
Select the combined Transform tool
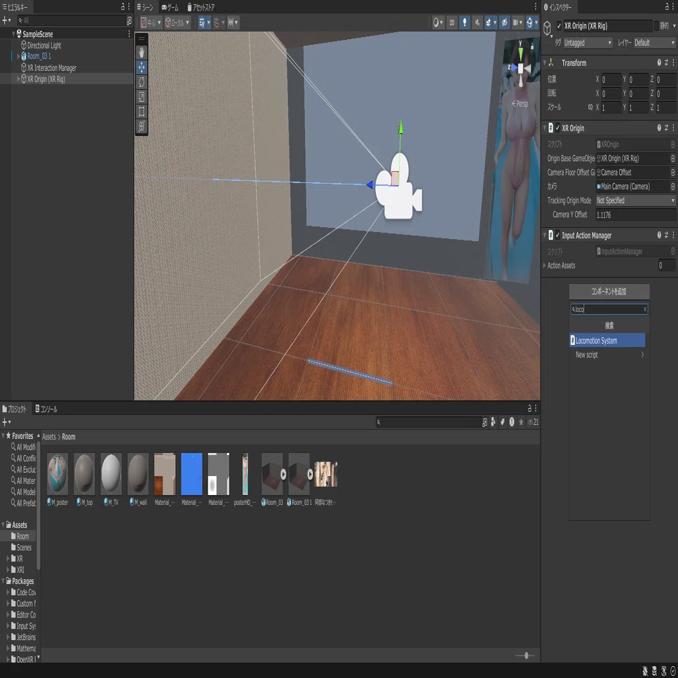coord(142,126)
